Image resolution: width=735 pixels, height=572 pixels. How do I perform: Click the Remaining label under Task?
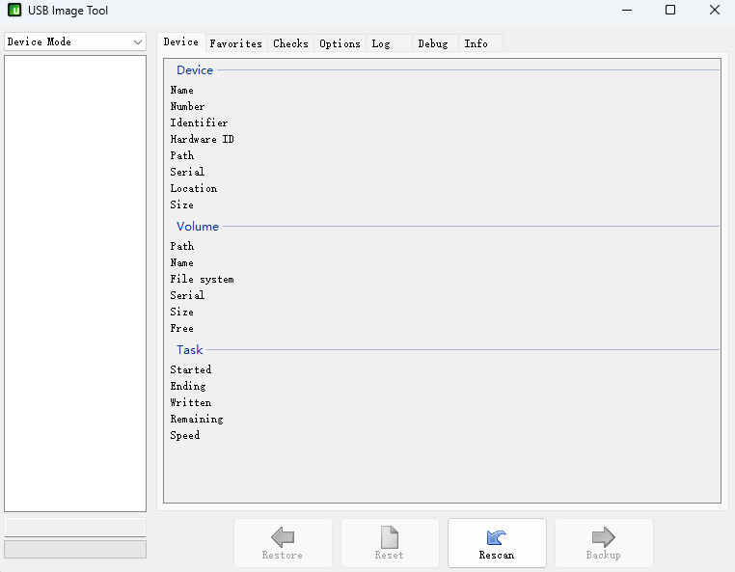click(197, 420)
